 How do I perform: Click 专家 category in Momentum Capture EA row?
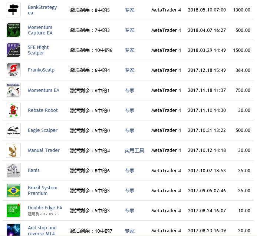point(129,30)
